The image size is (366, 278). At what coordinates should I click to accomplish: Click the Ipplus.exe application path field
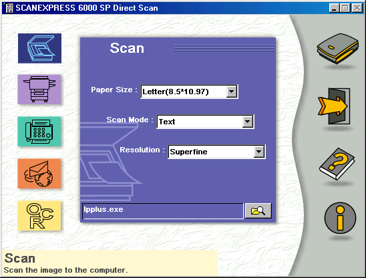tap(163, 211)
